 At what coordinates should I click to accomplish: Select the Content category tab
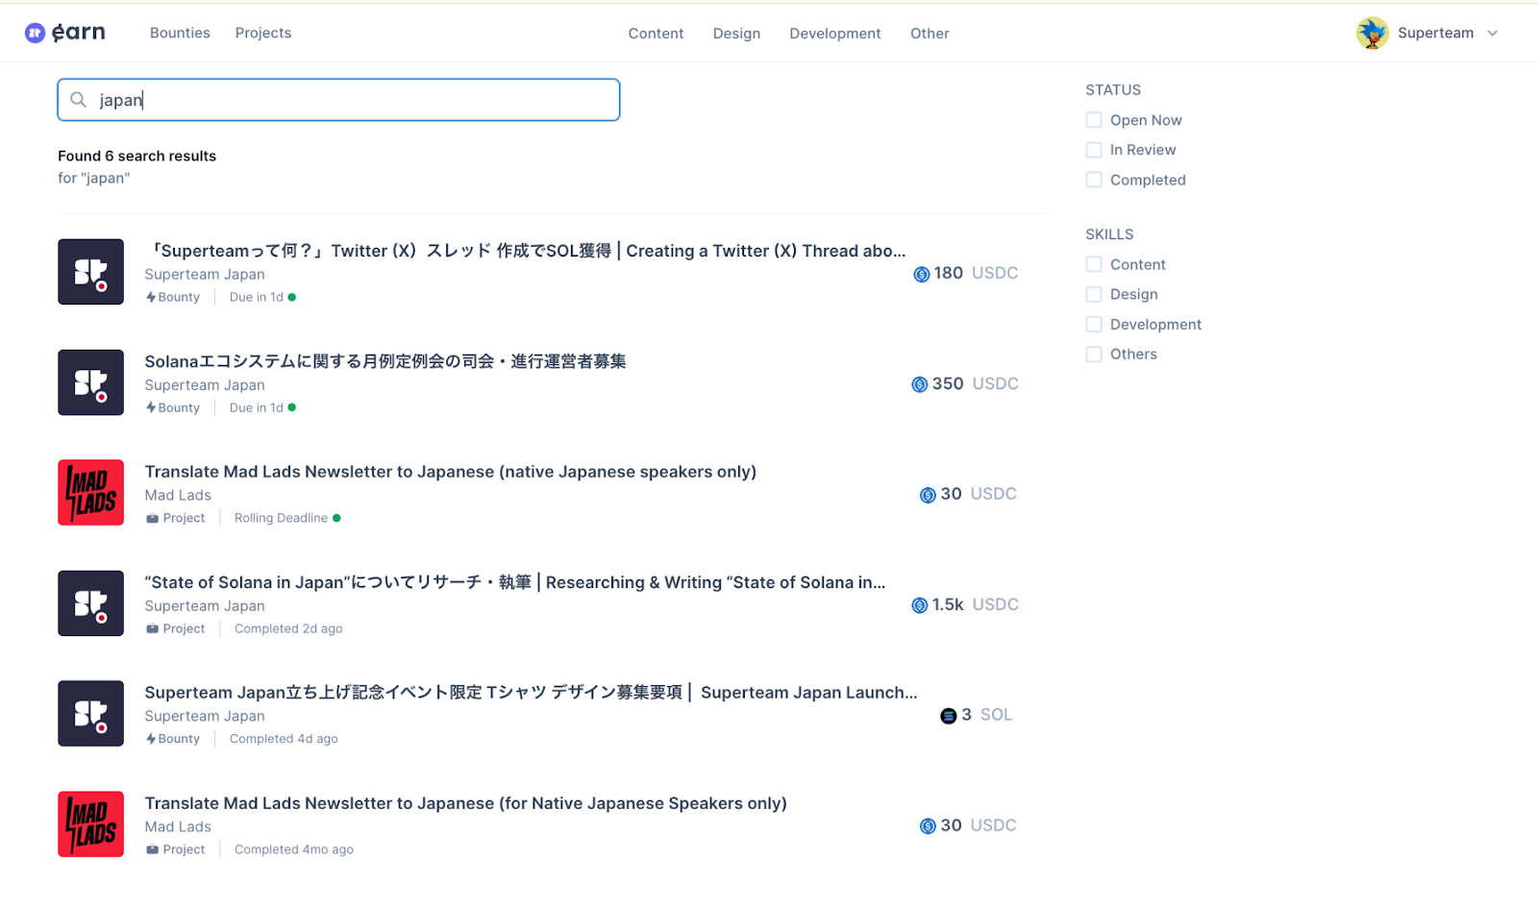656,34
